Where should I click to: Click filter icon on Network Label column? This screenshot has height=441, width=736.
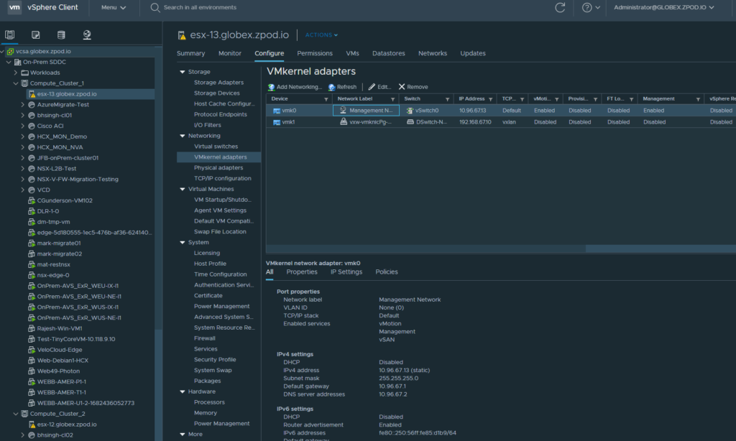click(x=392, y=99)
